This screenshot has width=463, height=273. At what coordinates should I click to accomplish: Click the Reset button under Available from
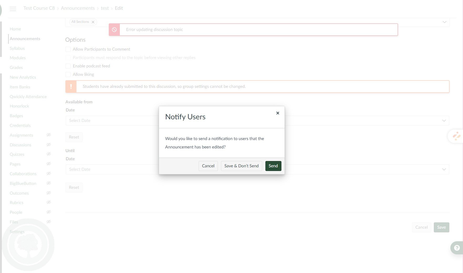(x=74, y=137)
